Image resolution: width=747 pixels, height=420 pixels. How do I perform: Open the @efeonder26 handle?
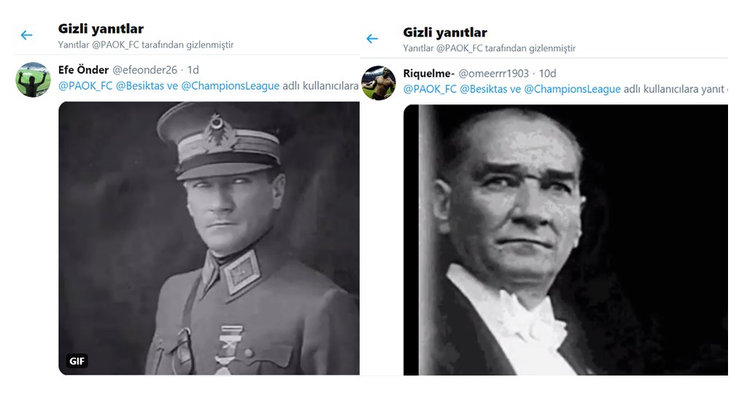pyautogui.click(x=145, y=70)
